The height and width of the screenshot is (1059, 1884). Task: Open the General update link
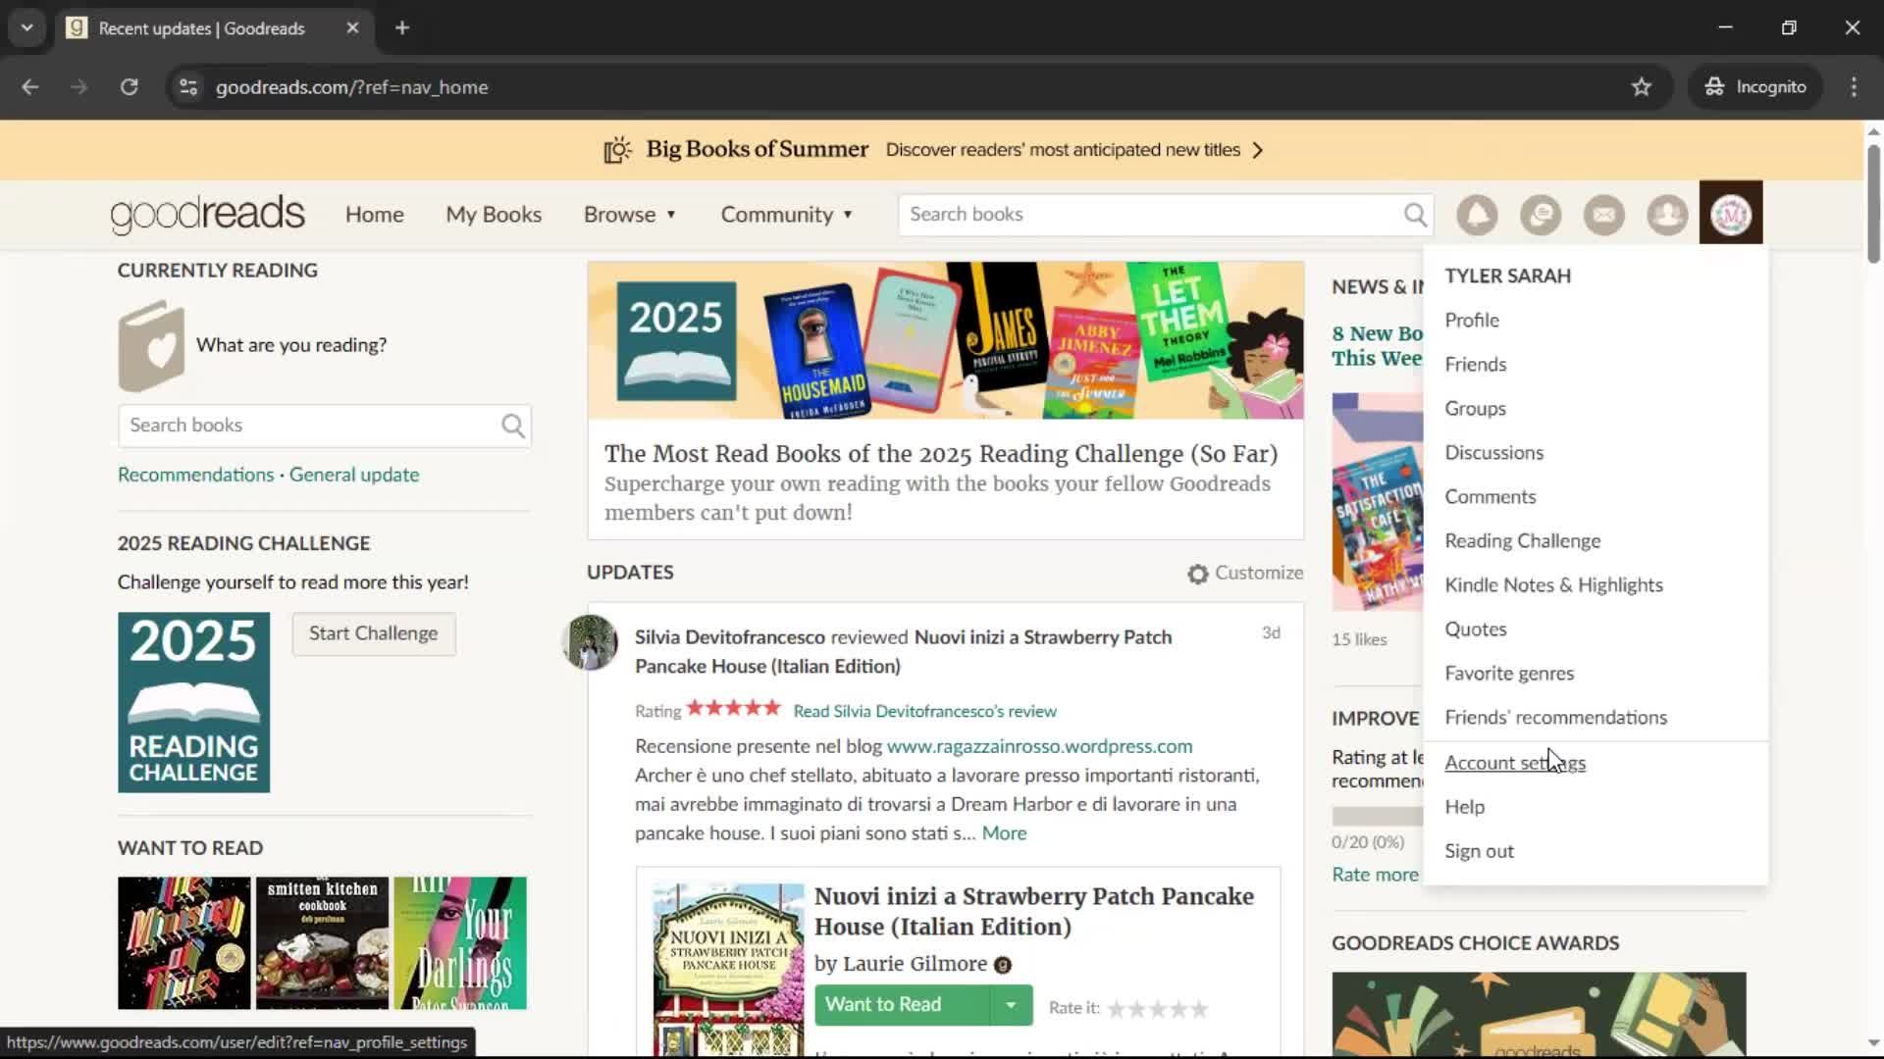pos(354,475)
